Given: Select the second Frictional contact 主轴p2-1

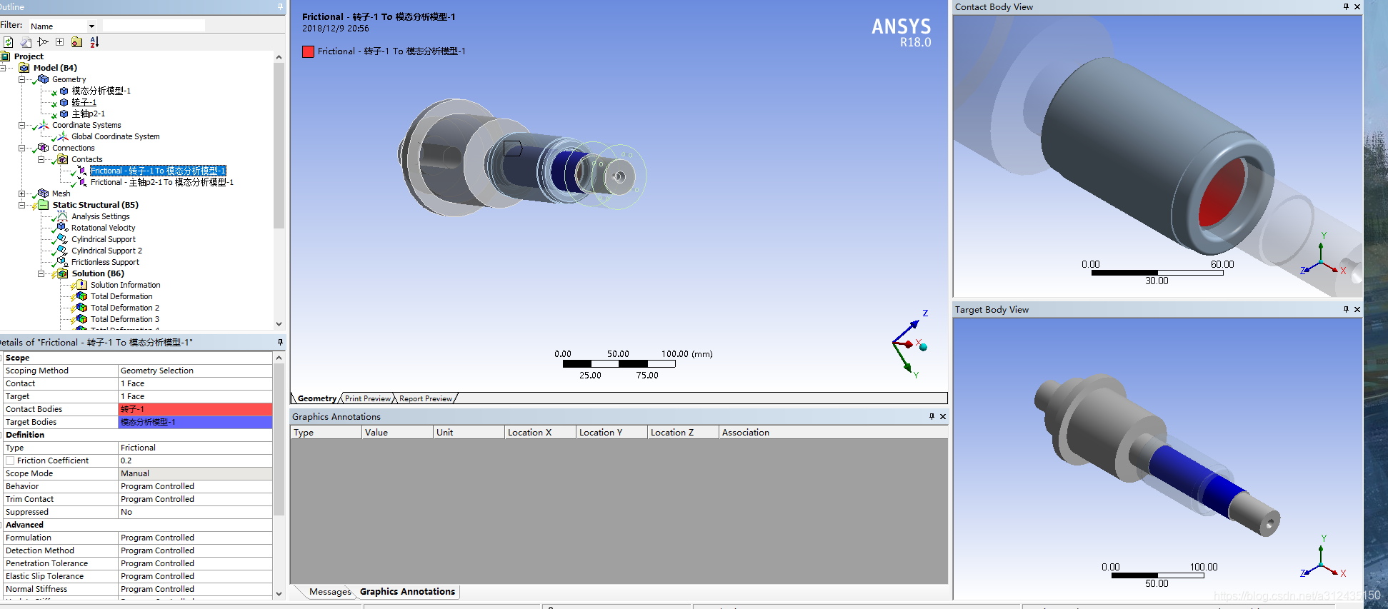Looking at the screenshot, I should (x=162, y=182).
